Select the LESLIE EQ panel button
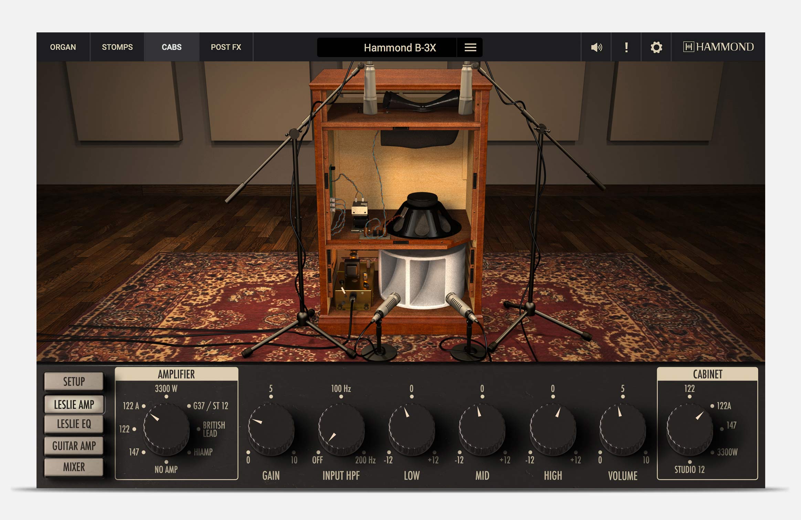Viewport: 801px width, 520px height. point(74,424)
